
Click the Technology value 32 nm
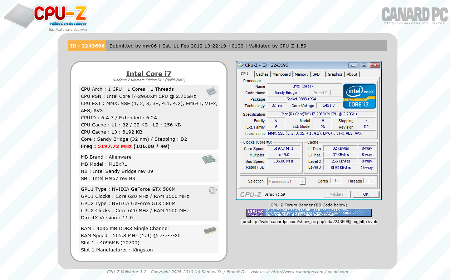[x=277, y=105]
